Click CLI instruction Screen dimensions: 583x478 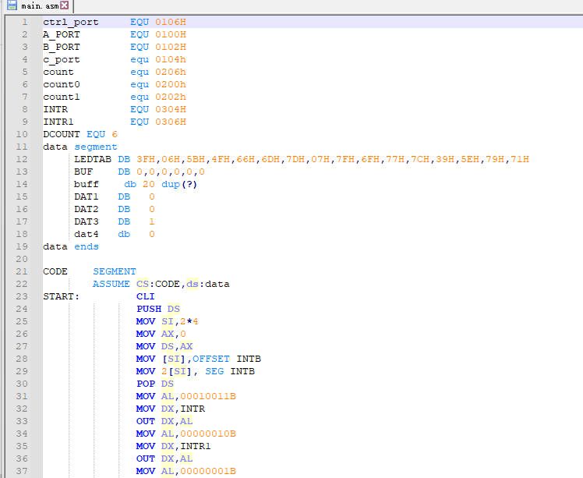(x=146, y=296)
